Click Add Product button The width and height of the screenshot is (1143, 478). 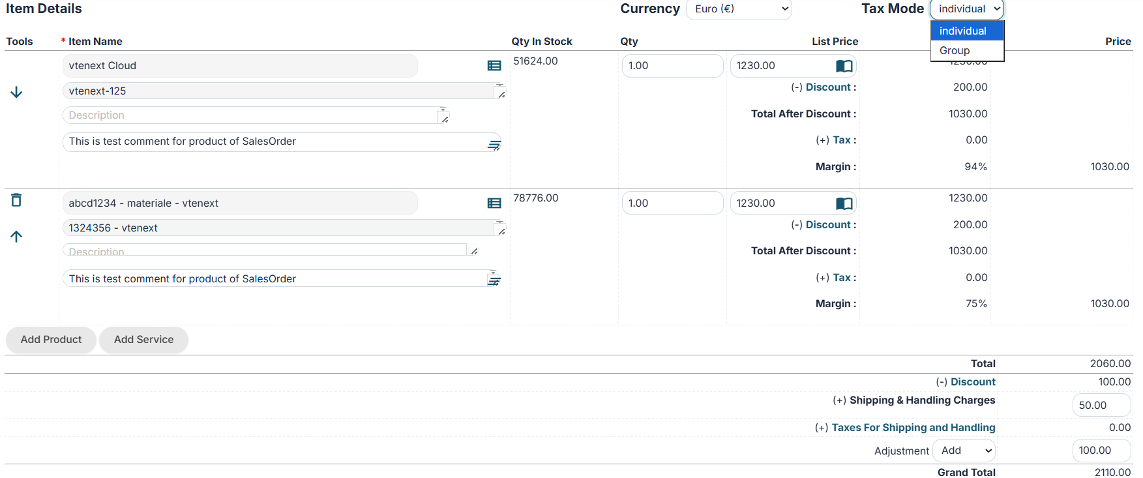point(51,340)
